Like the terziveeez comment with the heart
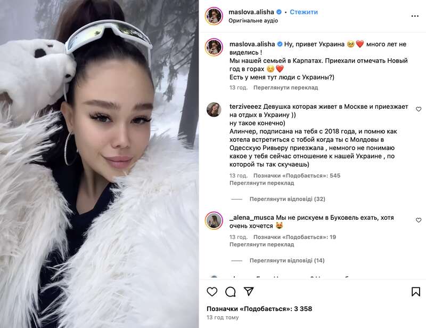 point(419,109)
